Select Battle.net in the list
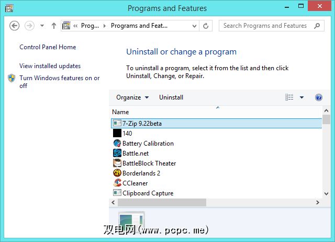 216,153
